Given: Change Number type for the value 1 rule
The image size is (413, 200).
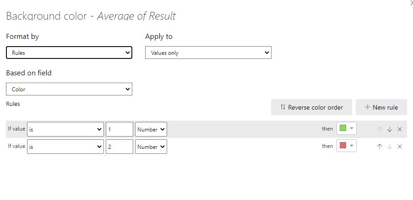Looking at the screenshot, I should click(151, 129).
